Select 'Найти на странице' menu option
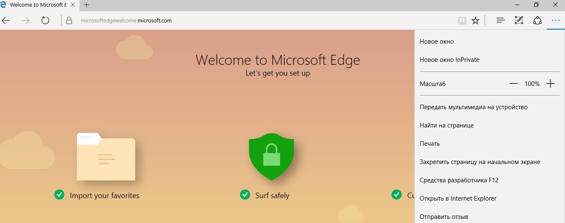This screenshot has height=223, width=565. (x=447, y=125)
